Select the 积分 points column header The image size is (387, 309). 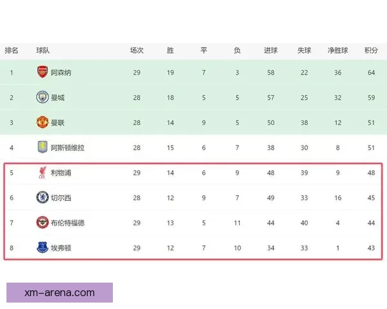tap(371, 50)
